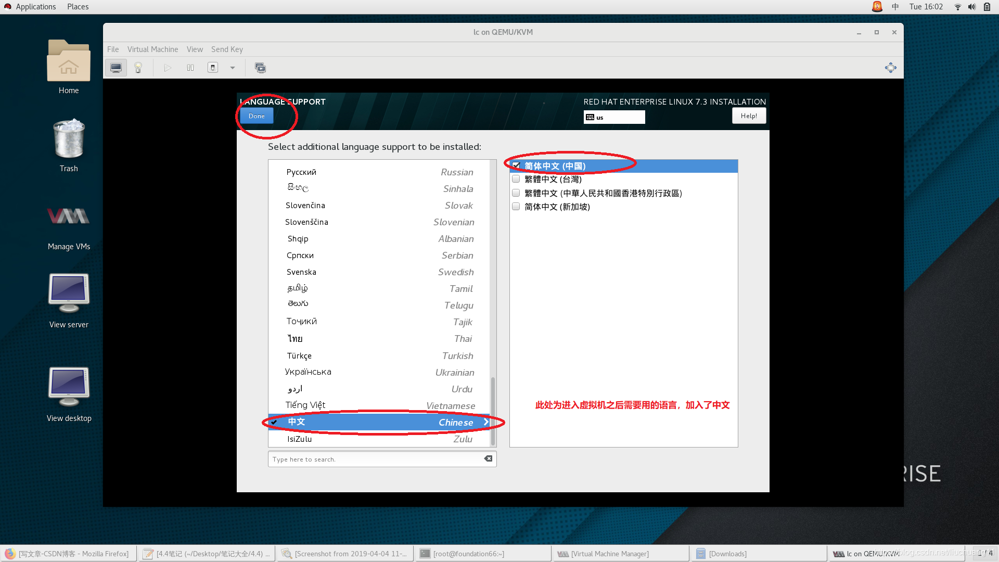This screenshot has height=562, width=999.
Task: Open the shutdown options dropdown arrow
Action: pyautogui.click(x=233, y=68)
